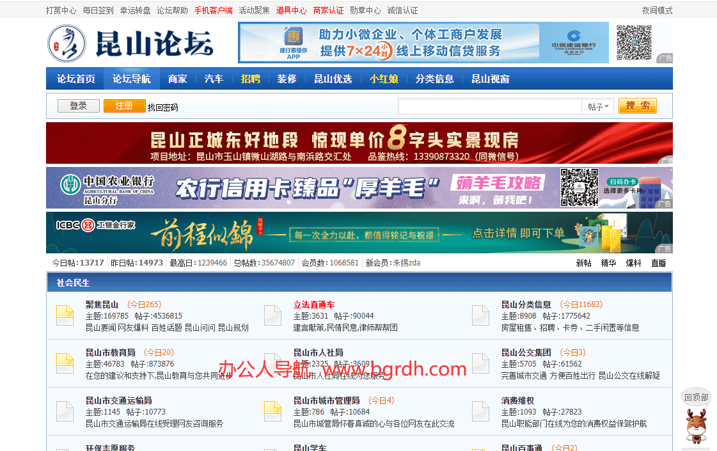Open the 昆山分类信息 forum folder icon
Viewport: 717px width, 451px height.
(480, 315)
